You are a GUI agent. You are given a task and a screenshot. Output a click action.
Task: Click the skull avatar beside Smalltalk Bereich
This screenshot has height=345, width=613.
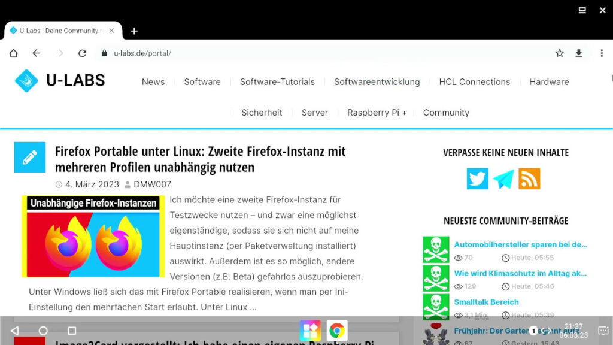click(436, 307)
